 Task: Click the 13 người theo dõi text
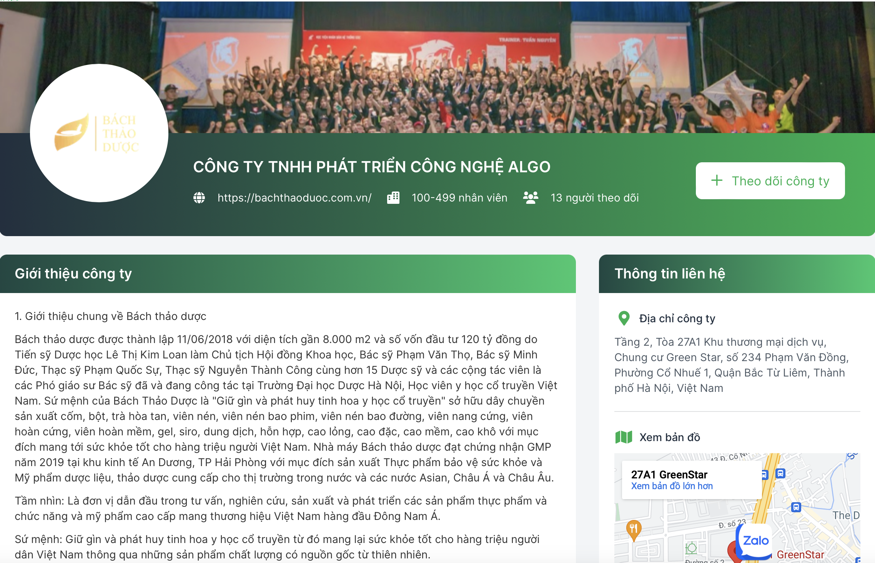pos(595,198)
